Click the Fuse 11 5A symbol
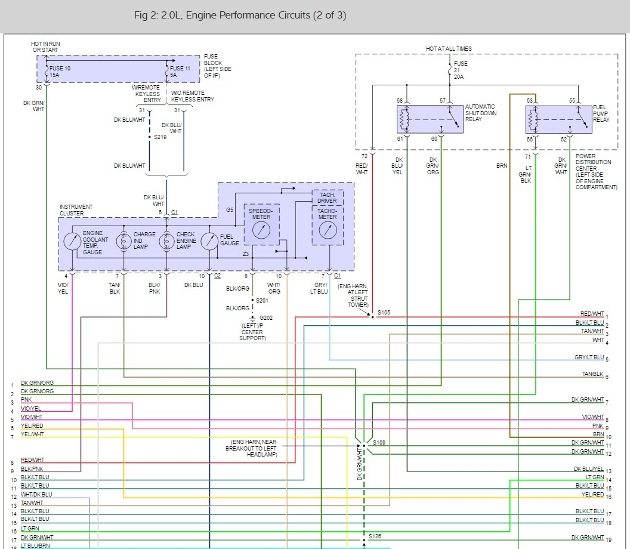Viewport: 630px width, 549px height. 167,72
